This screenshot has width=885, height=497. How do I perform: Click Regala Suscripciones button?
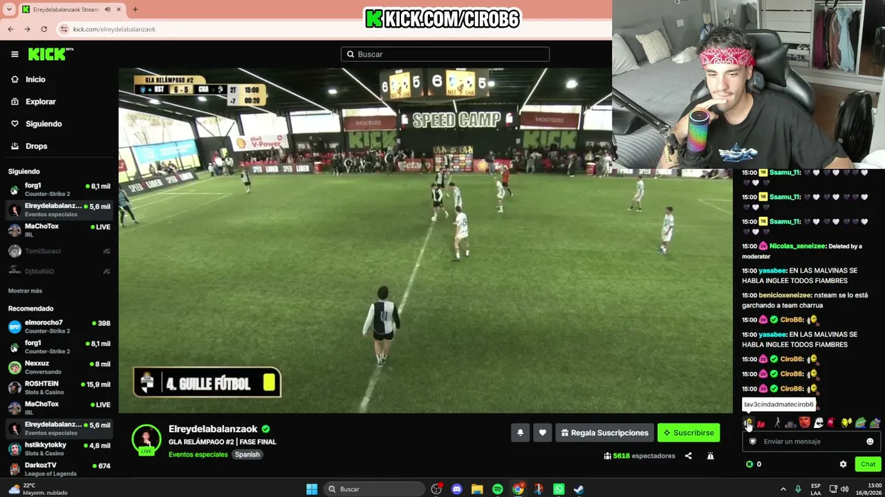pyautogui.click(x=604, y=433)
